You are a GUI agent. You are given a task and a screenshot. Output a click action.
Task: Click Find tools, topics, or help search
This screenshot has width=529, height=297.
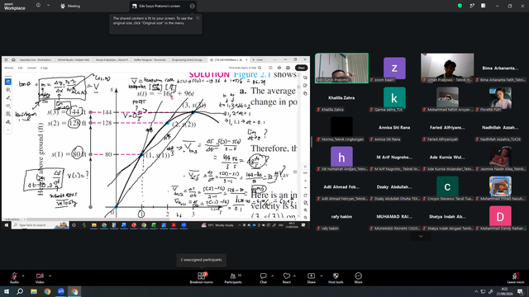click(x=245, y=68)
